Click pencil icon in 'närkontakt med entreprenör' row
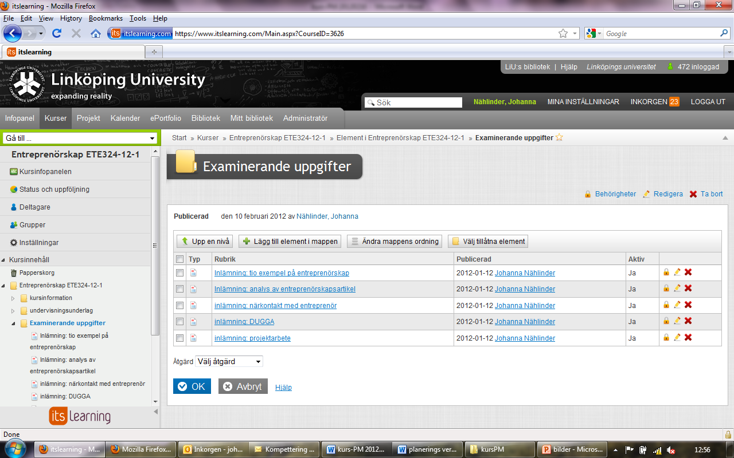This screenshot has width=734, height=458. (677, 305)
